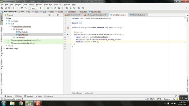Open the AVD Manager phone icon
The height and width of the screenshot is (106, 189).
point(70,8)
